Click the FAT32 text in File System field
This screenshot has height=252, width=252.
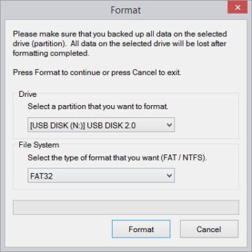click(41, 176)
